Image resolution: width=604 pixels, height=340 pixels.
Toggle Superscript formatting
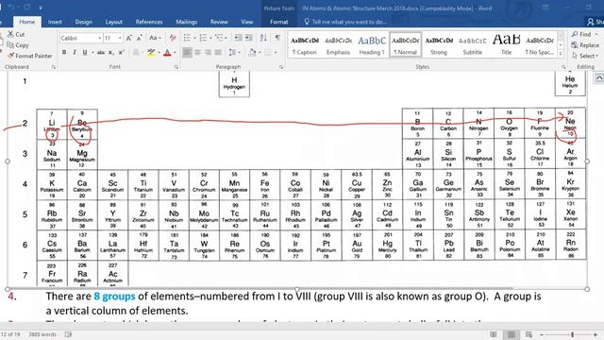coord(122,53)
